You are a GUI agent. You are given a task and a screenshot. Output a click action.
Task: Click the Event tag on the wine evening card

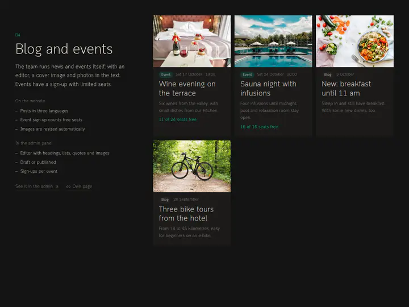click(x=166, y=74)
